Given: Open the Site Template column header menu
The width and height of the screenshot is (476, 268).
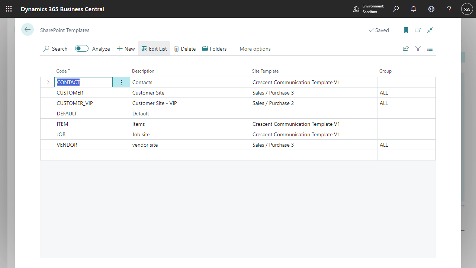Looking at the screenshot, I should tap(265, 71).
